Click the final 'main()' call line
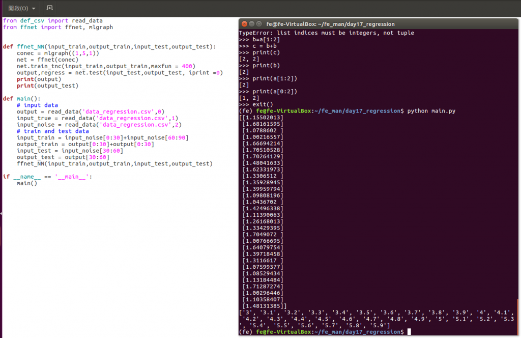The image size is (521, 338). pos(27,183)
